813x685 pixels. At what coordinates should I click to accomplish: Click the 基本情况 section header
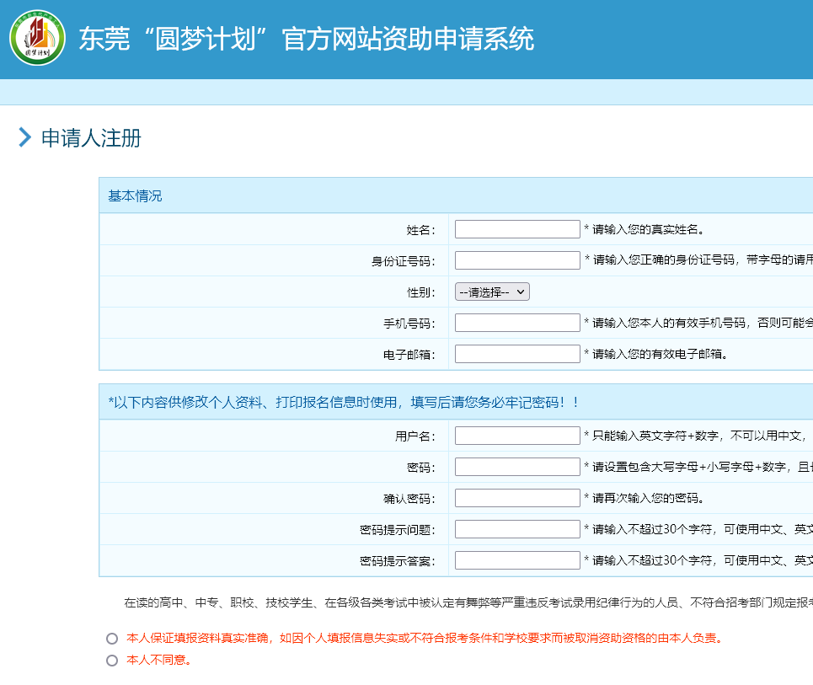(x=135, y=196)
